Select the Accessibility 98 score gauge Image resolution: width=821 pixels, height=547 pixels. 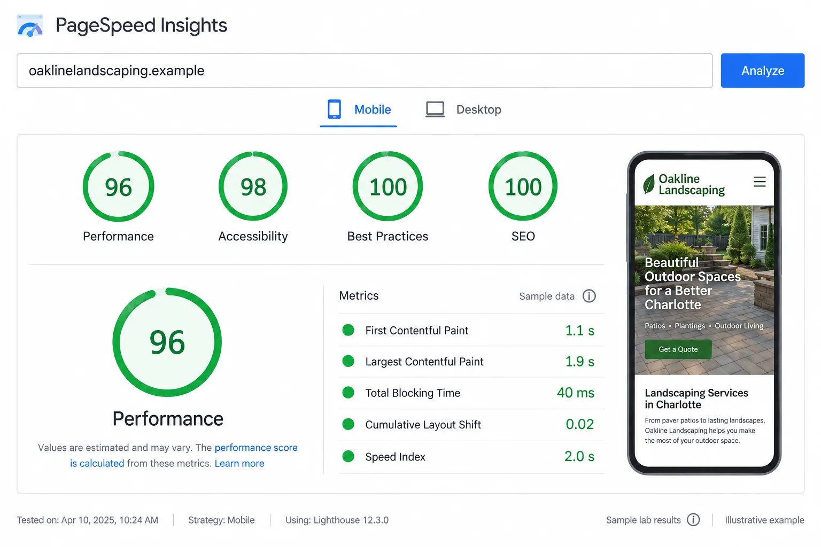tap(253, 186)
